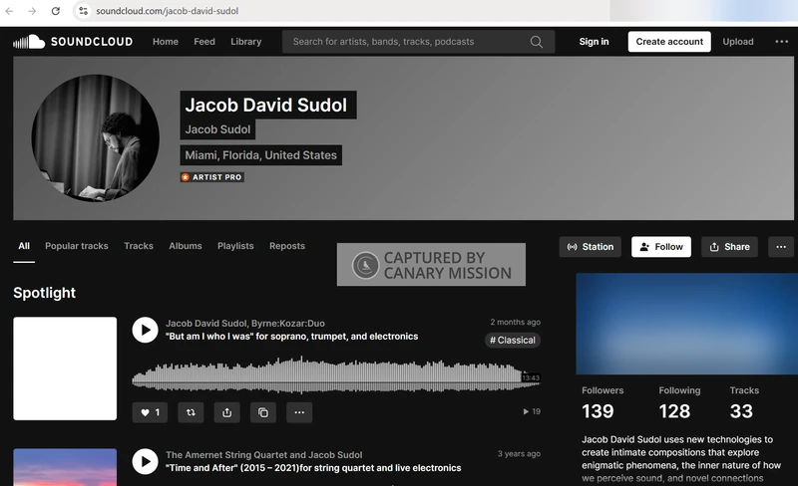Open the blue sidebar image

[687, 324]
